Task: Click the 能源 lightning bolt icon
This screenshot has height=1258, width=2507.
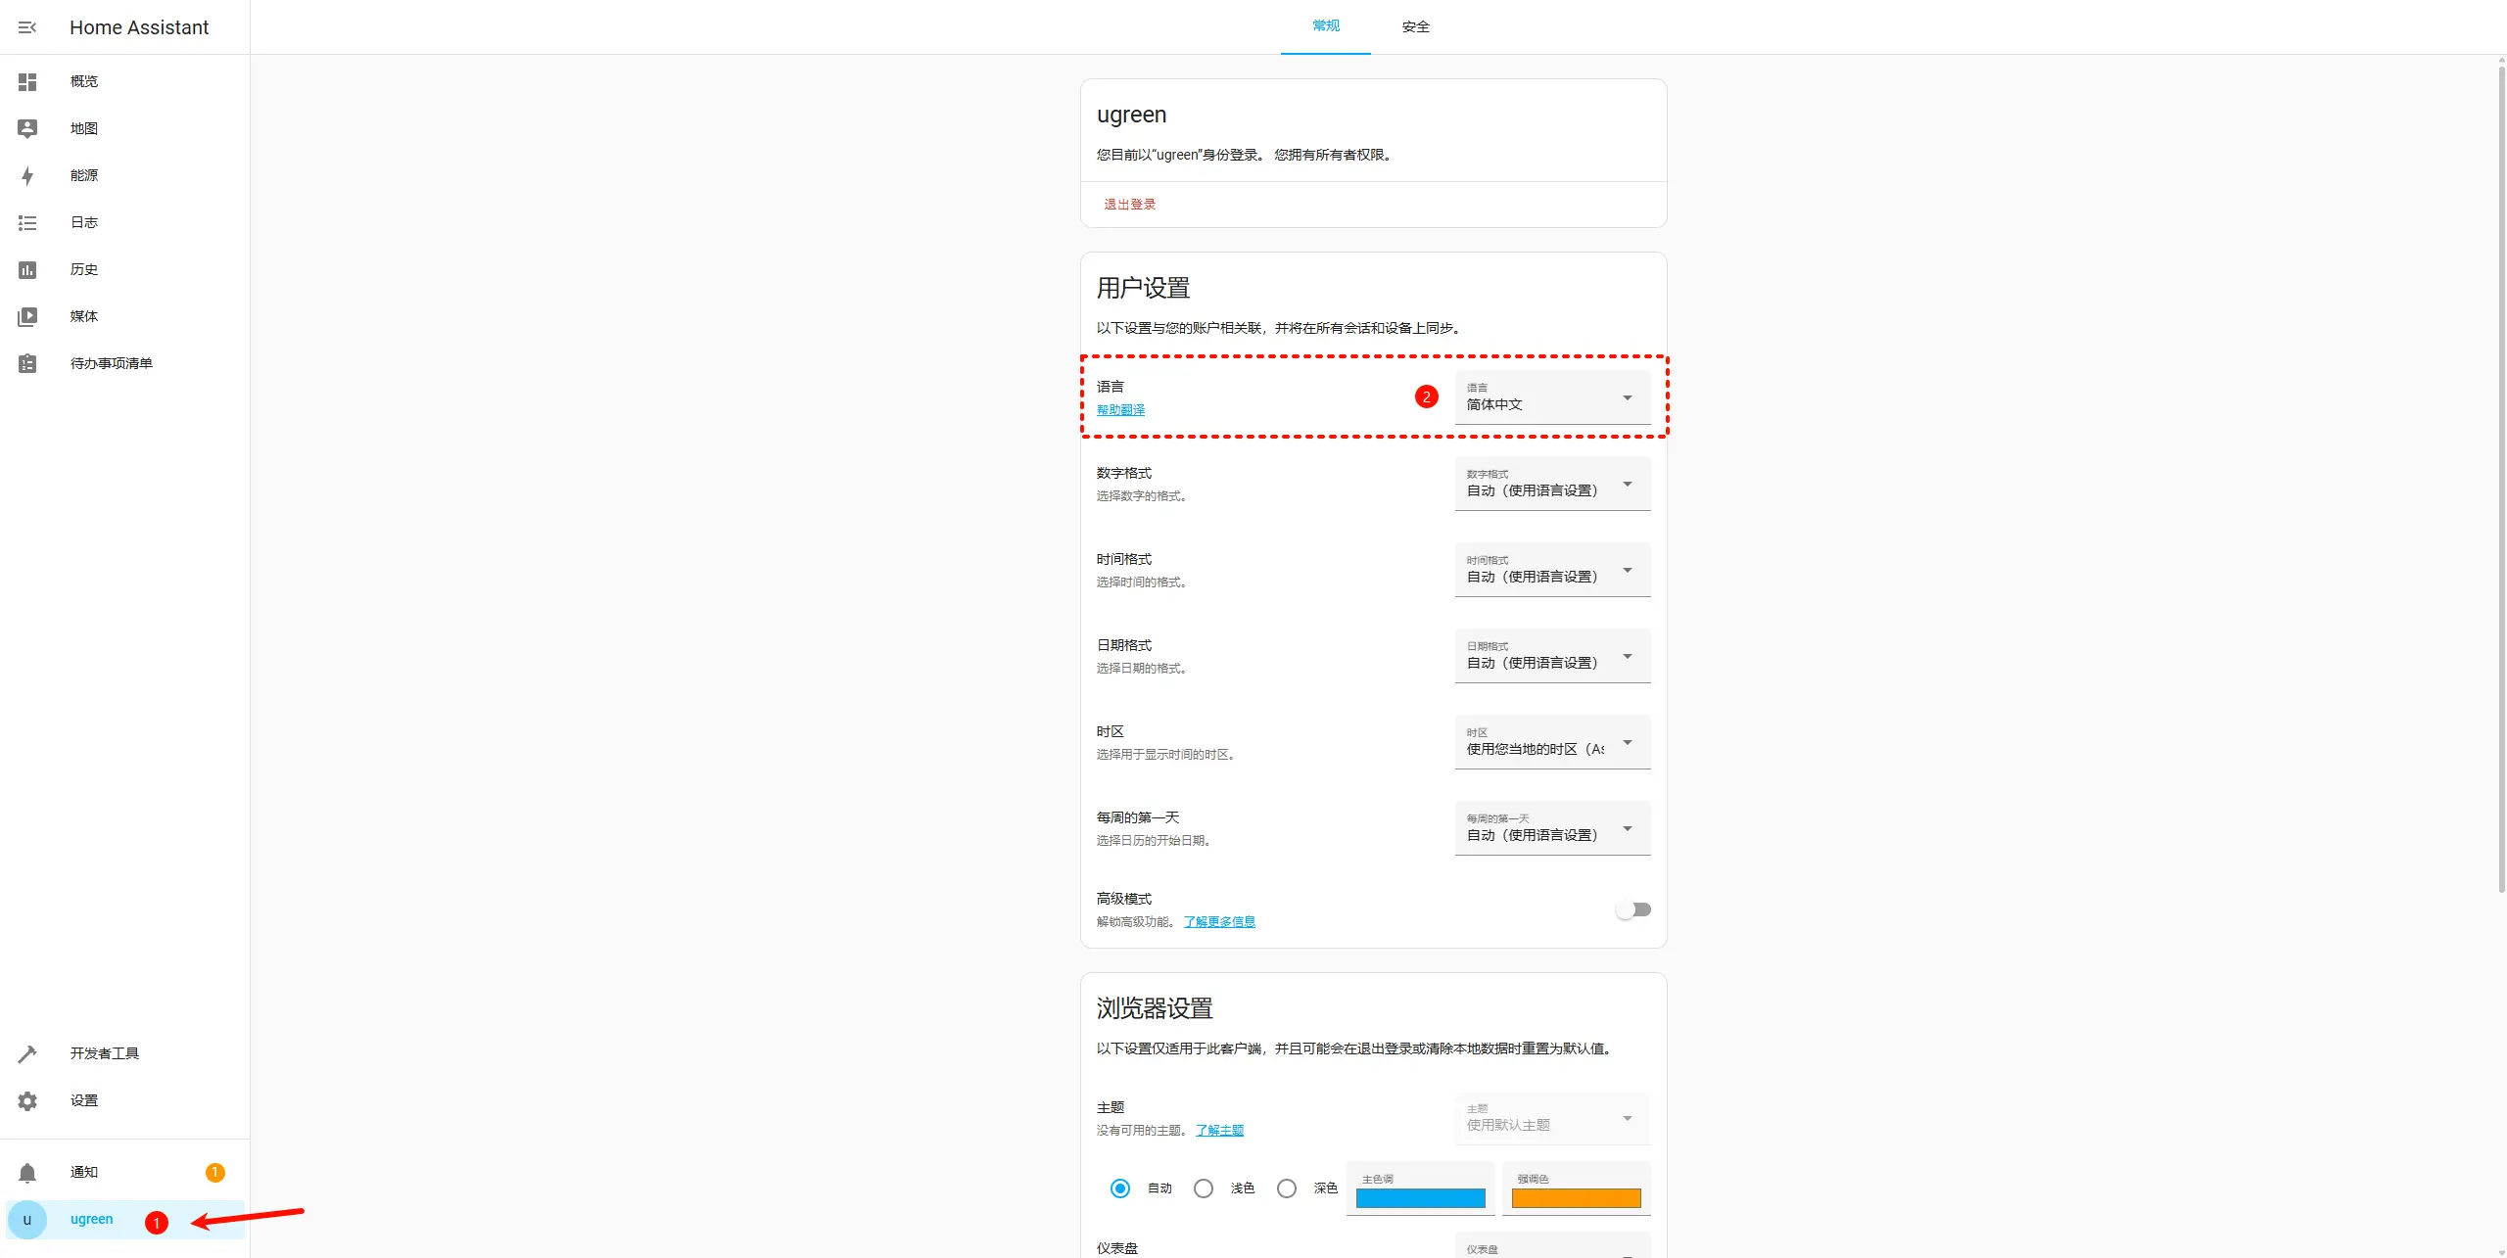Action: point(27,176)
